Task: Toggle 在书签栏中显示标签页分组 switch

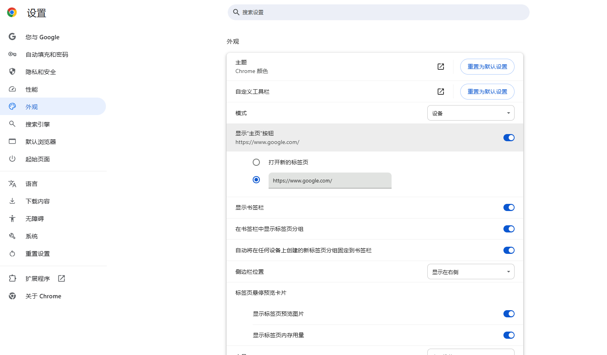Action: click(509, 229)
